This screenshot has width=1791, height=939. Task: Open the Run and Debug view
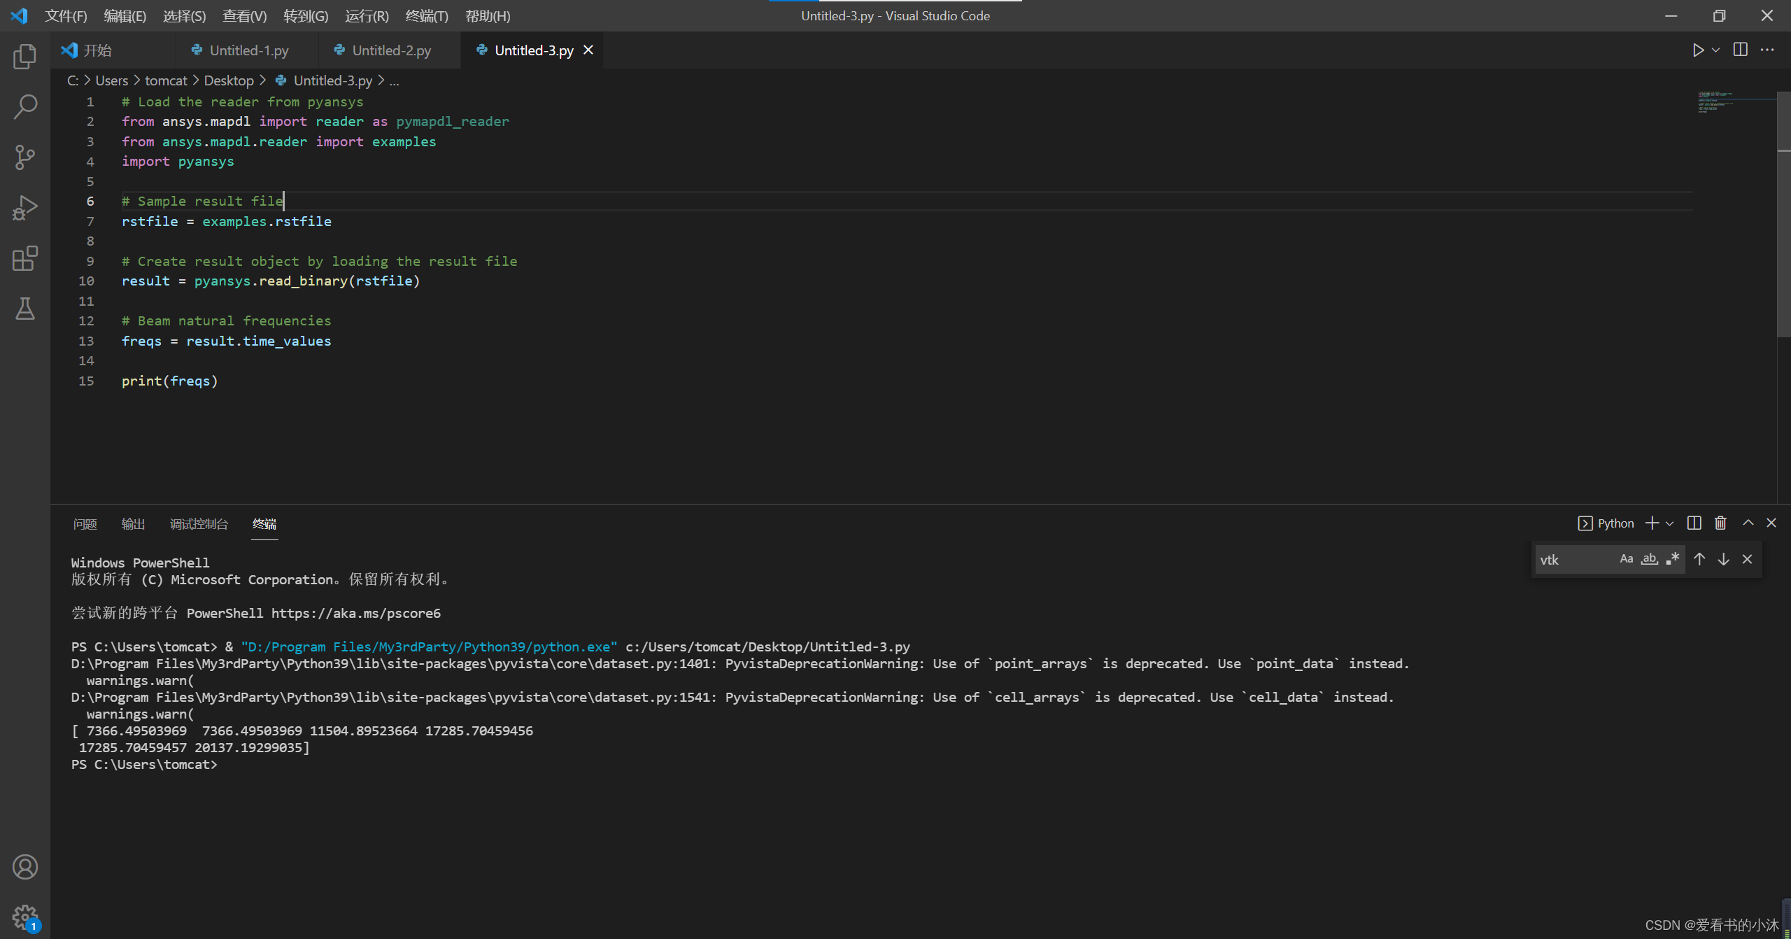[x=25, y=208]
